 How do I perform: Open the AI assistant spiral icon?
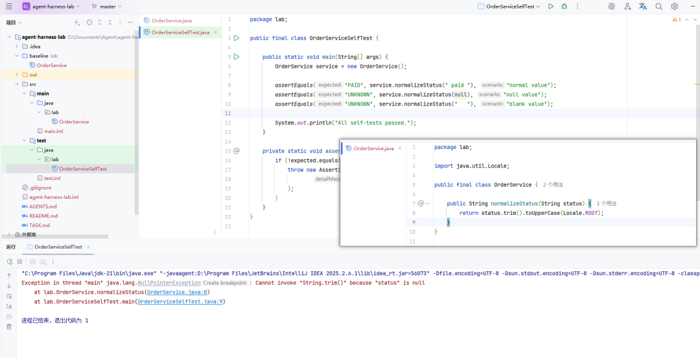click(612, 6)
